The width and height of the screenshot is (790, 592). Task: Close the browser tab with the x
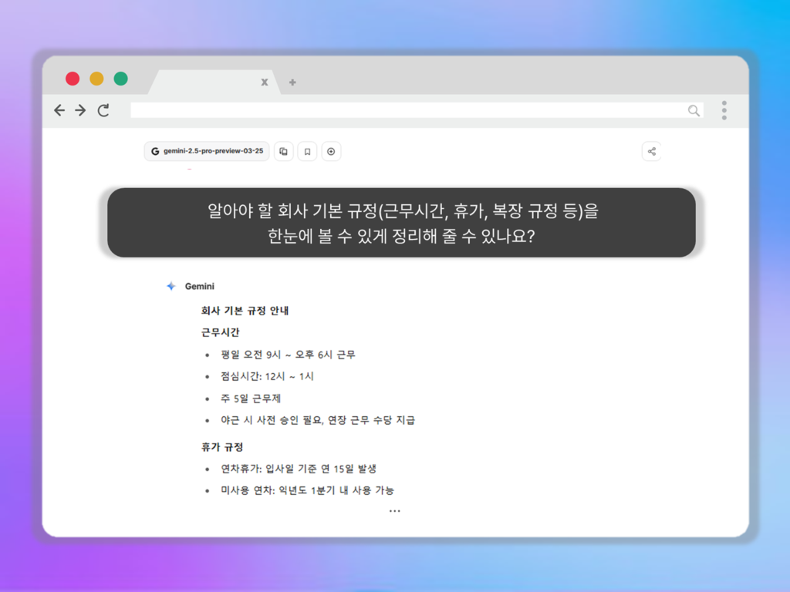pyautogui.click(x=265, y=82)
